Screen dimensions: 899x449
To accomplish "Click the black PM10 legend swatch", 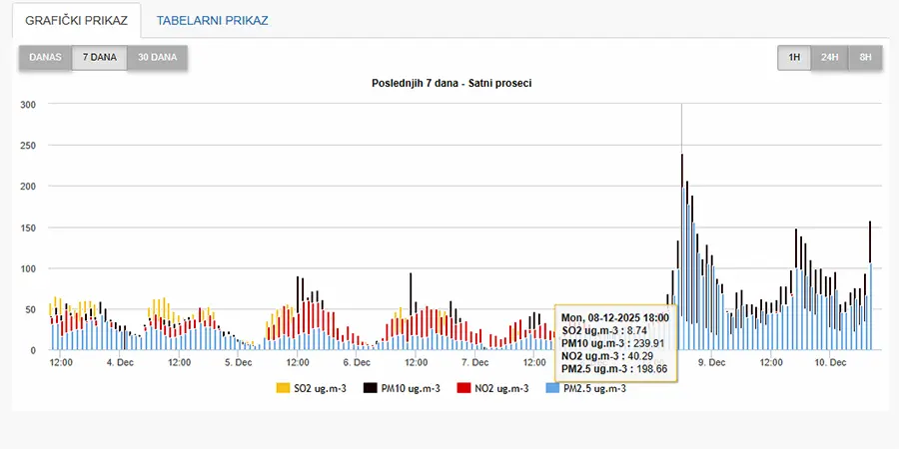I will (x=370, y=388).
